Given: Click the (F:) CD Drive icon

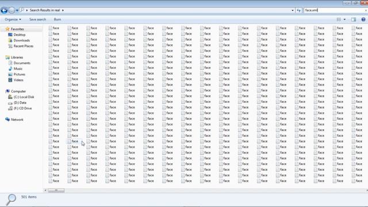Looking at the screenshot, I should tap(10, 108).
